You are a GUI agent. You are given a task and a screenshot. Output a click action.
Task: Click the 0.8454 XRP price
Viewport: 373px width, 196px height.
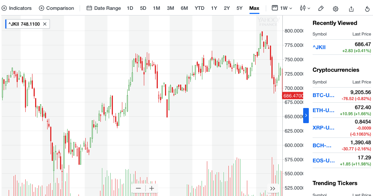(x=362, y=122)
